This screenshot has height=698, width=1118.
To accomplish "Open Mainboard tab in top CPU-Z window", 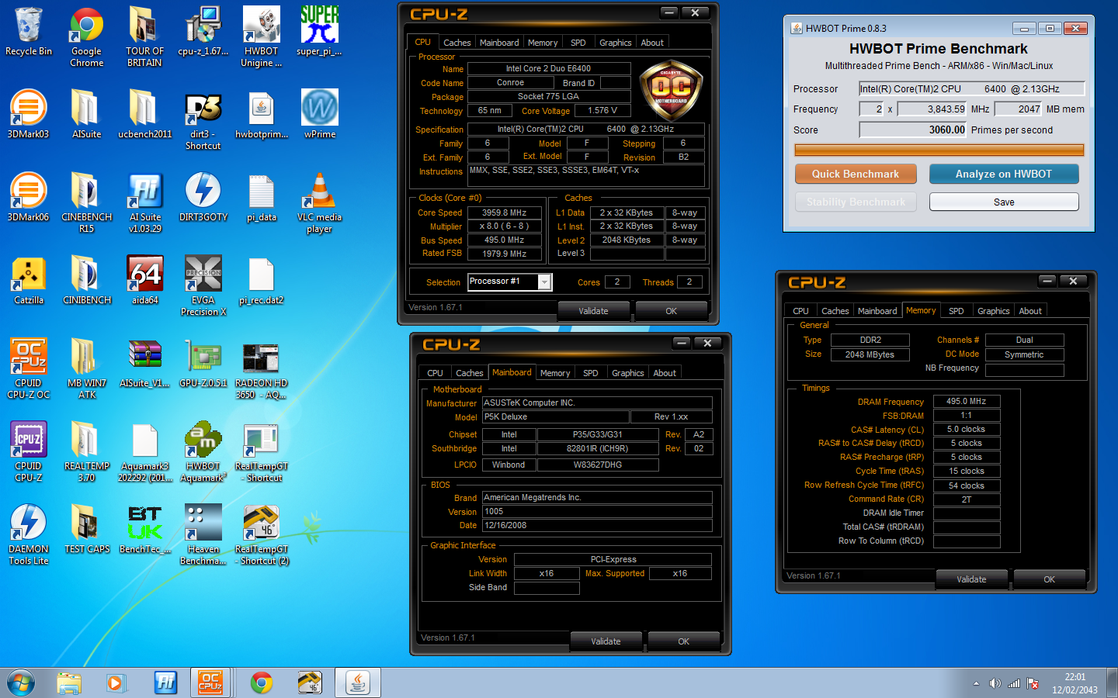I will [x=499, y=43].
